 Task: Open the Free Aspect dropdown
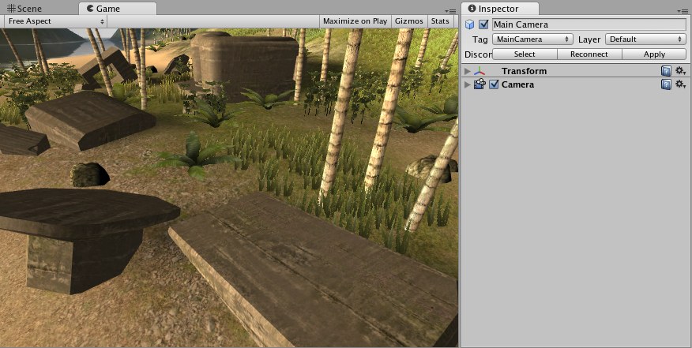(x=56, y=21)
